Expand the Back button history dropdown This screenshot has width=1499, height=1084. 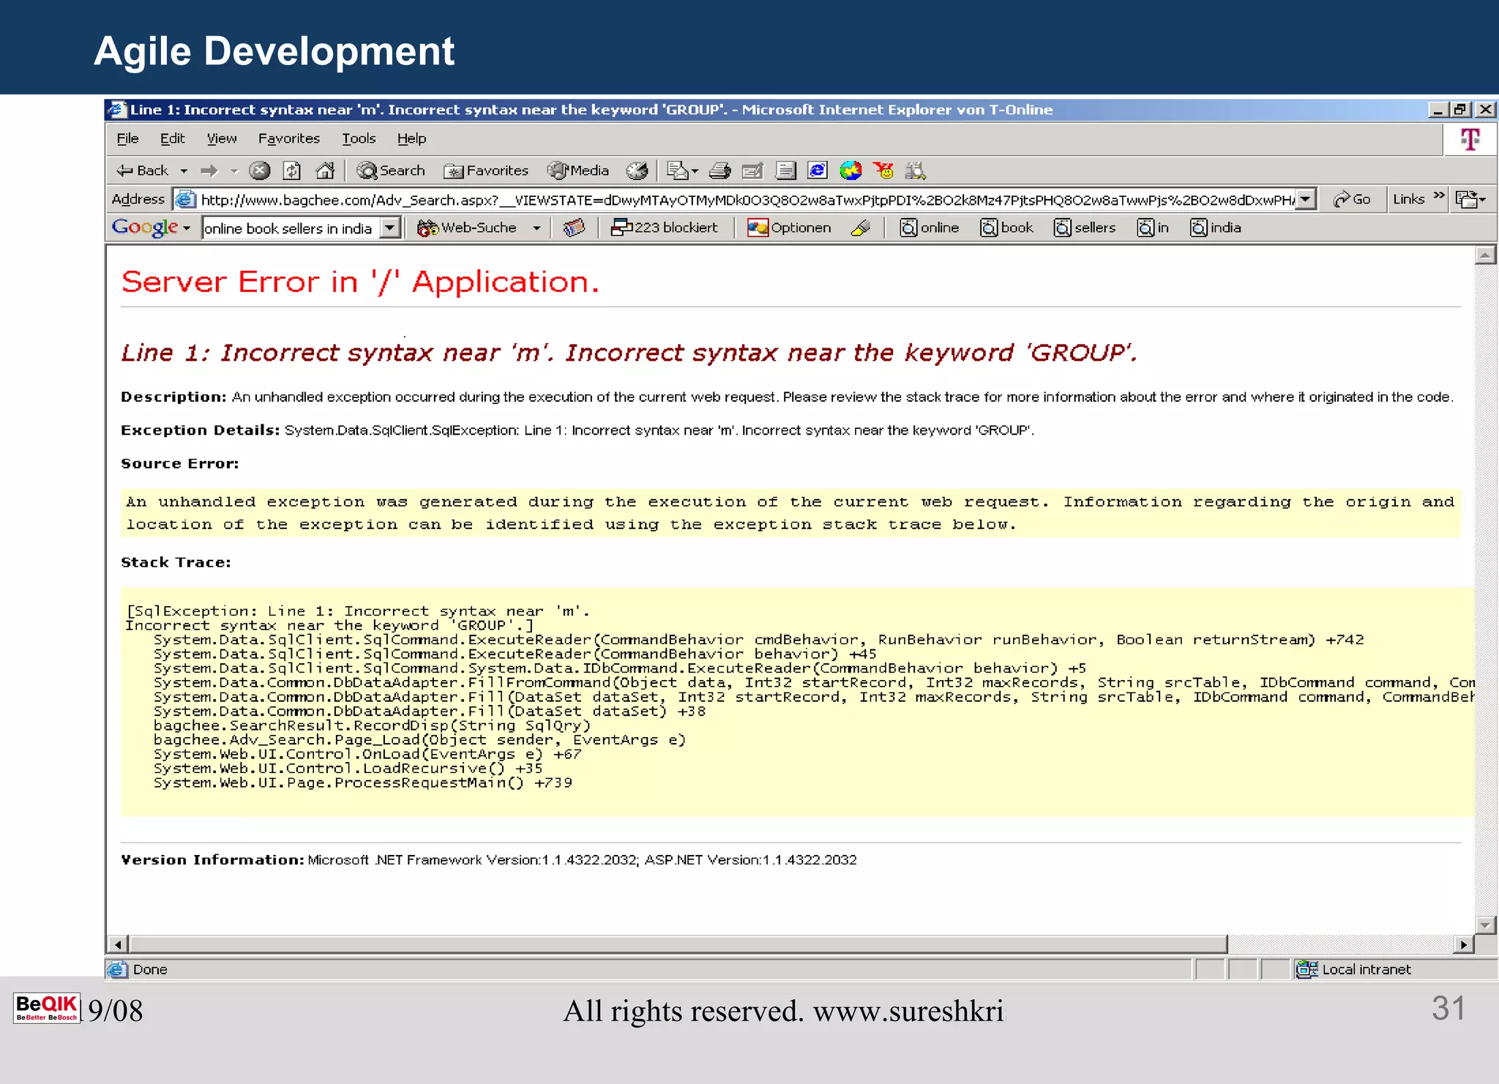point(184,171)
